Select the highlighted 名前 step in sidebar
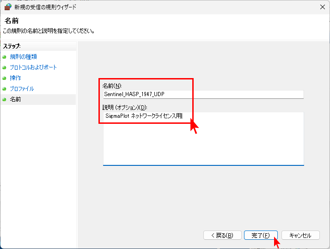This screenshot has width=330, height=249. click(15, 99)
